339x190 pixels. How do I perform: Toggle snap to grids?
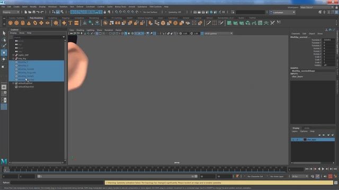tap(117, 12)
